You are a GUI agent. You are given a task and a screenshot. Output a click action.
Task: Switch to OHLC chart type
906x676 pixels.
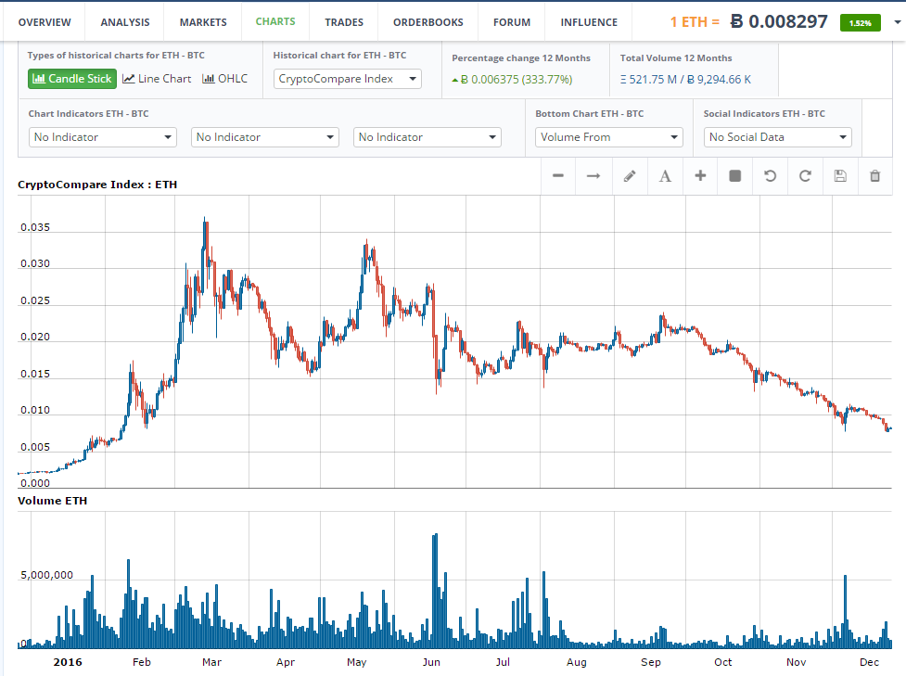coord(225,79)
